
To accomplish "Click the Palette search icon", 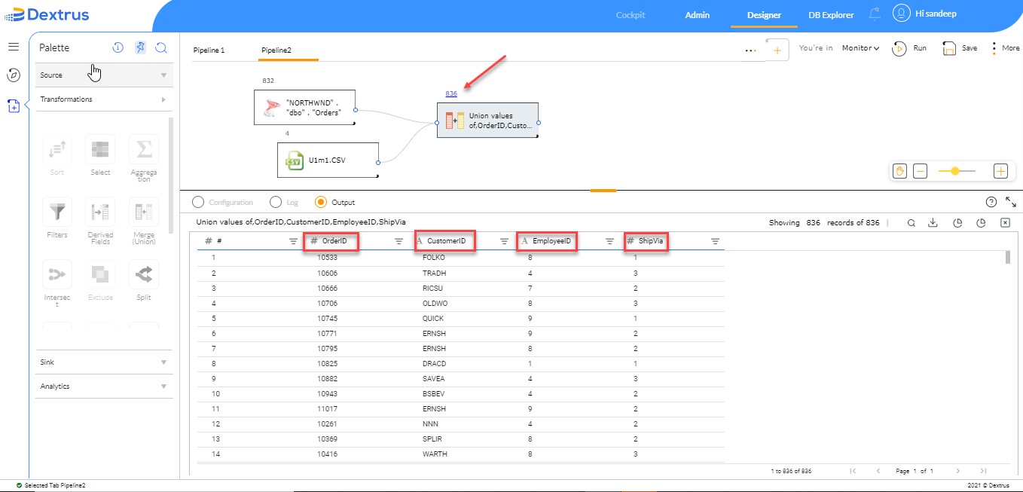I will pyautogui.click(x=161, y=47).
